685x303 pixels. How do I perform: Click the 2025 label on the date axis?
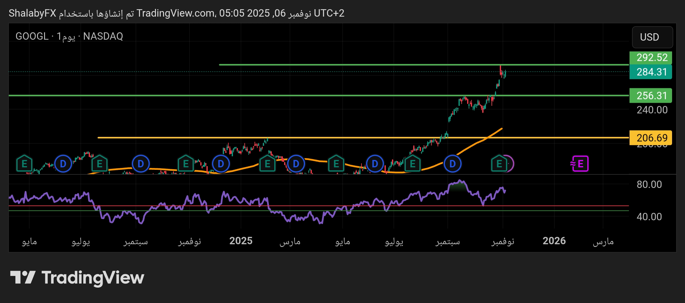[x=241, y=241]
